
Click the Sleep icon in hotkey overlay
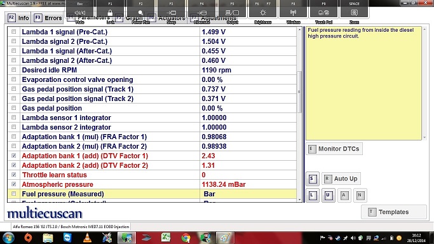(x=171, y=13)
